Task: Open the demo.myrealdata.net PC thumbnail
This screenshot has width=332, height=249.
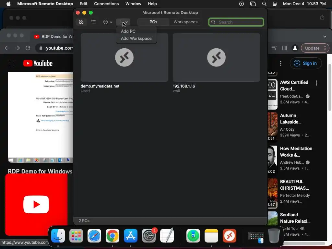Action: point(124,57)
